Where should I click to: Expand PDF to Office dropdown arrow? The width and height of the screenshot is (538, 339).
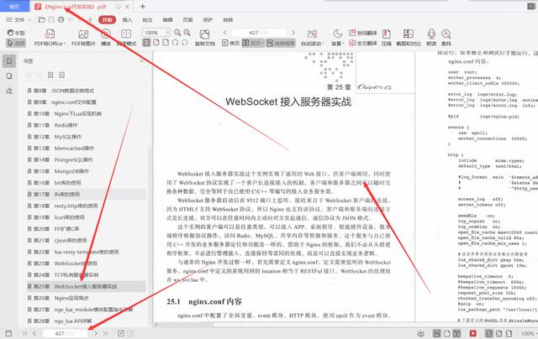[x=65, y=44]
